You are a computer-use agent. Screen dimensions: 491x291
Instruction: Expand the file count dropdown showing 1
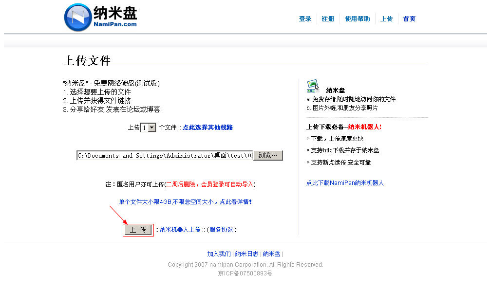point(148,127)
